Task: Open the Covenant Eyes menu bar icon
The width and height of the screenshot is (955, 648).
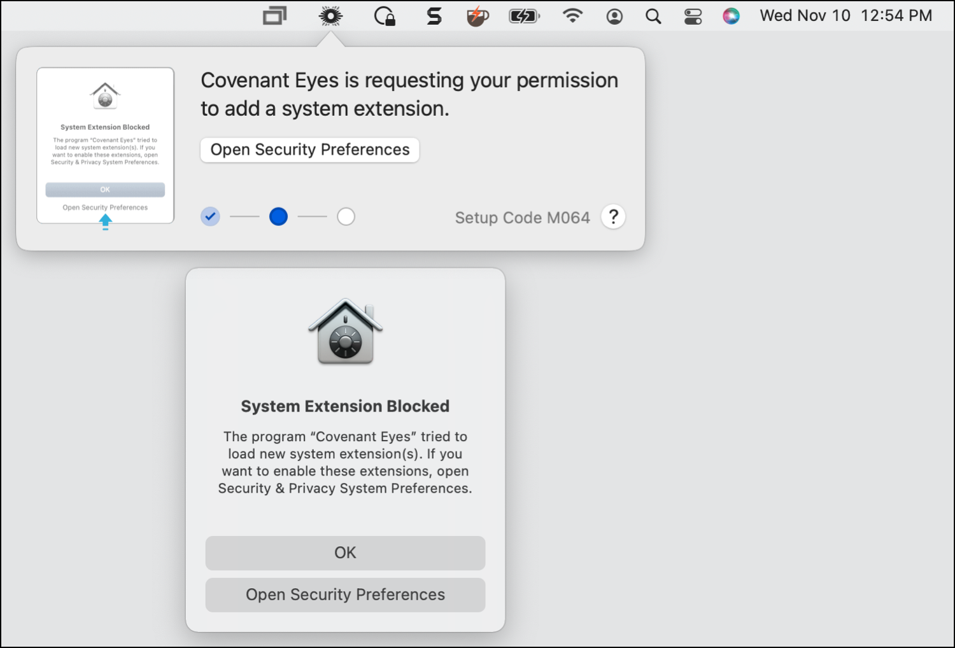Action: pos(330,16)
